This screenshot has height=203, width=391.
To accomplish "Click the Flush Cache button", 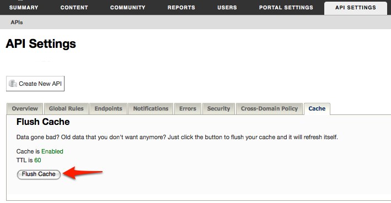I will click(x=39, y=174).
